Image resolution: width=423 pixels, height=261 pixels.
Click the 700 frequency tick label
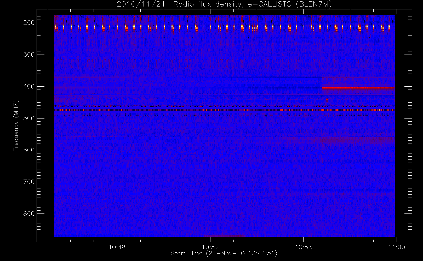click(x=29, y=182)
